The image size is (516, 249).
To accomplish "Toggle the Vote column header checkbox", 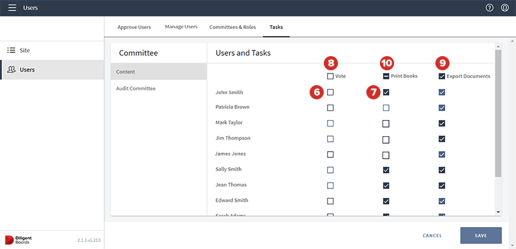I will (x=330, y=76).
